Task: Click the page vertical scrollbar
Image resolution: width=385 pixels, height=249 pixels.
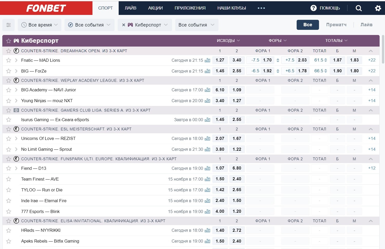Action: point(383,49)
